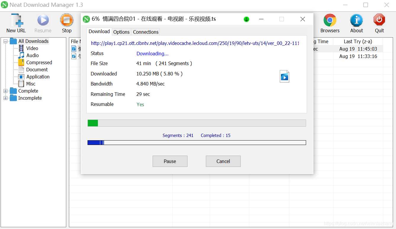396x229 pixels.
Task: Click the video file icon in dialog
Action: point(284,76)
